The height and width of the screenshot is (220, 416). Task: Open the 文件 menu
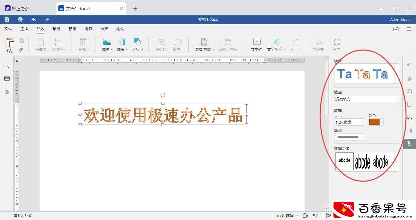(x=8, y=29)
